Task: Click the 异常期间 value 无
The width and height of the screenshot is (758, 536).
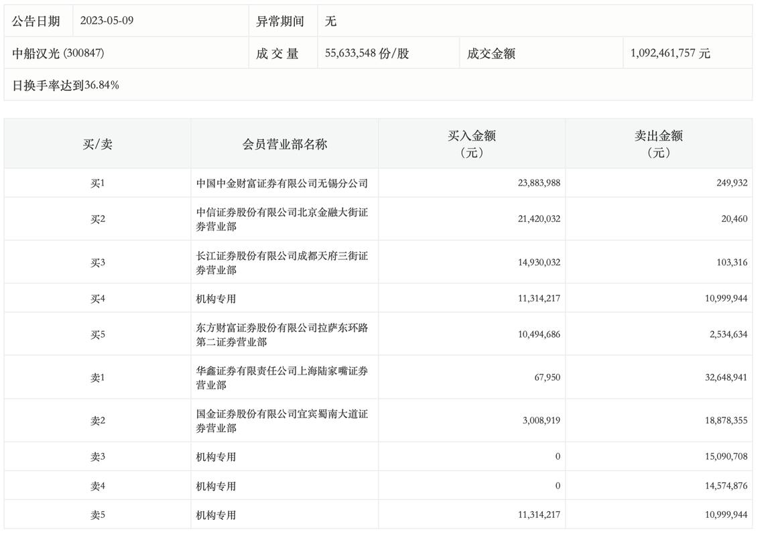Action: tap(330, 21)
